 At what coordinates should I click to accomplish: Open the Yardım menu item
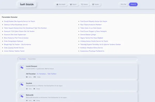pos(96,4)
